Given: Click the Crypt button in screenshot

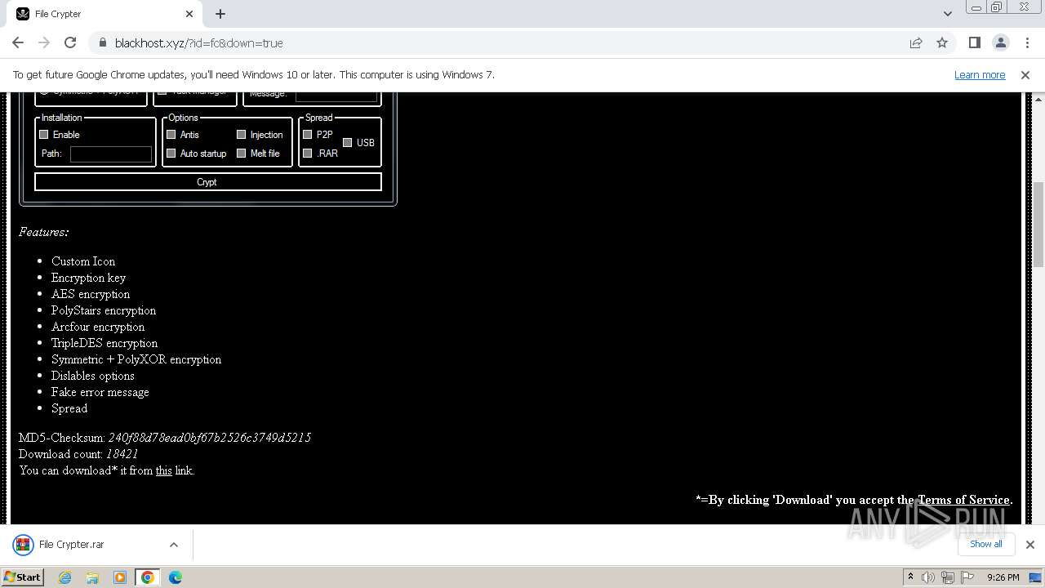Looking at the screenshot, I should point(207,182).
